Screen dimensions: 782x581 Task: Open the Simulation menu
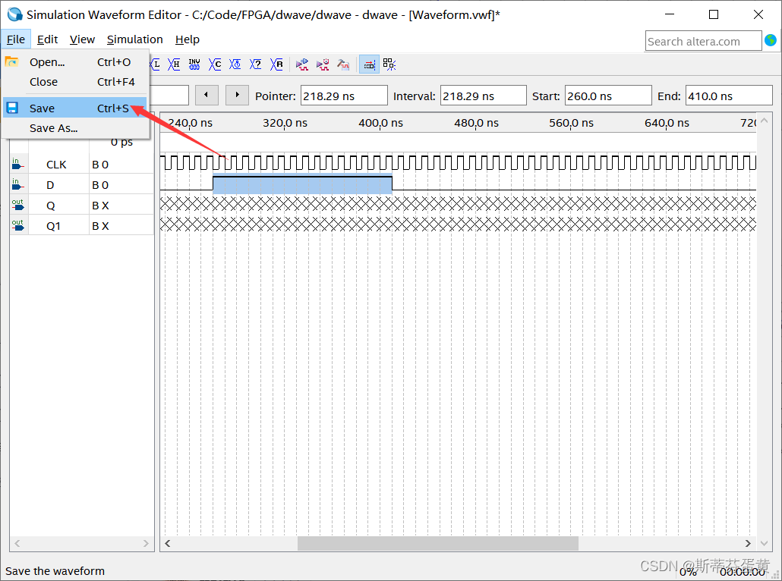point(134,39)
